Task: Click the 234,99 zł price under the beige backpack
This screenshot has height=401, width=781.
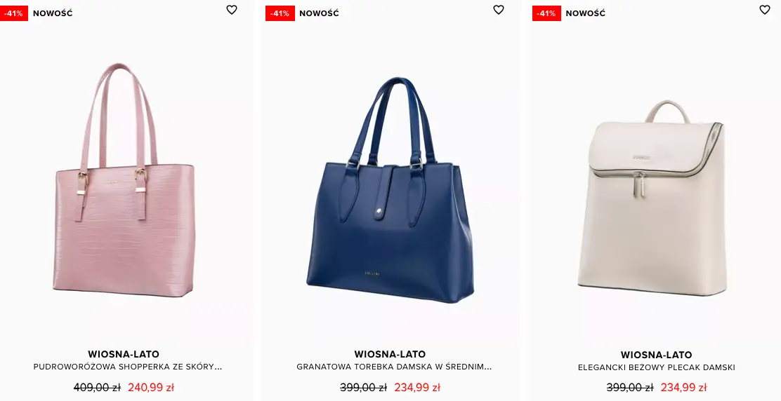Action: (683, 388)
